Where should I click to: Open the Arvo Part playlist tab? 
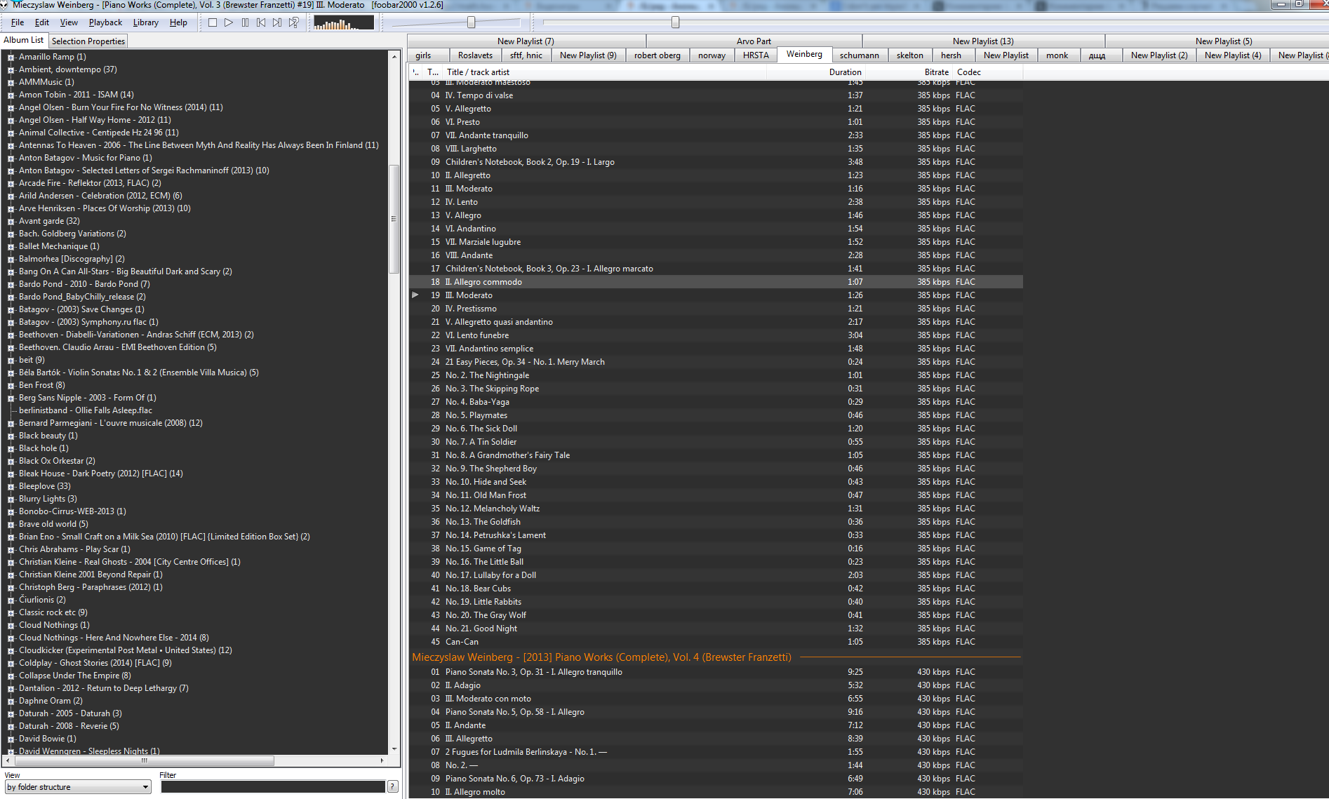754,41
